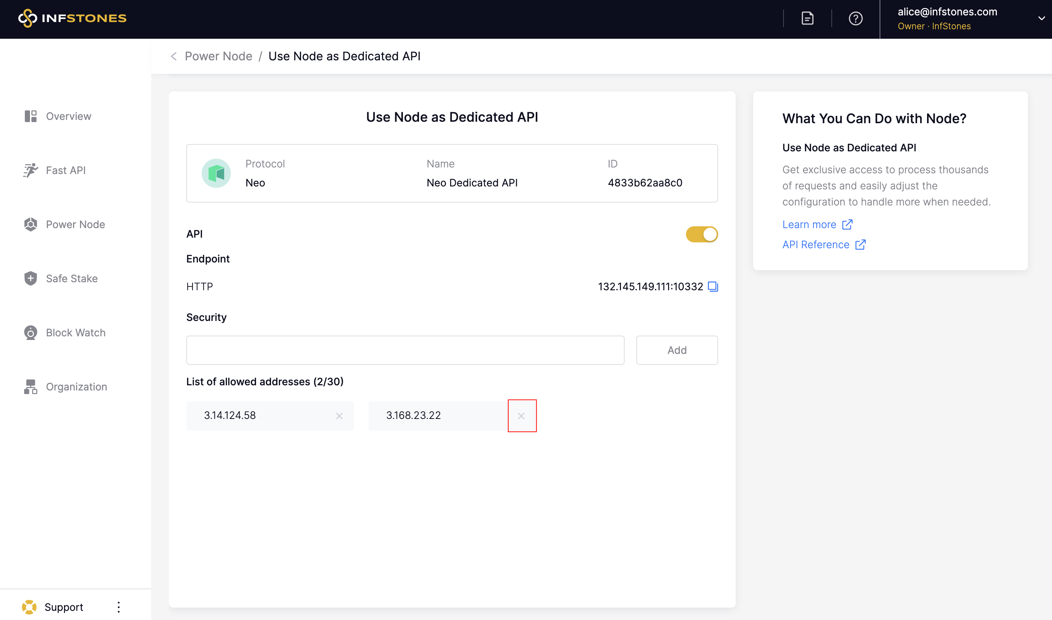Click the Add button for addresses

(x=676, y=350)
